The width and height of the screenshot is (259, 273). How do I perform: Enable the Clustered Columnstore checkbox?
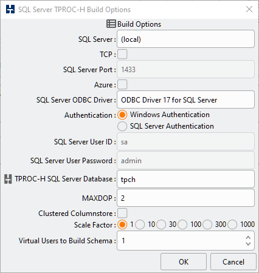tap(122, 213)
